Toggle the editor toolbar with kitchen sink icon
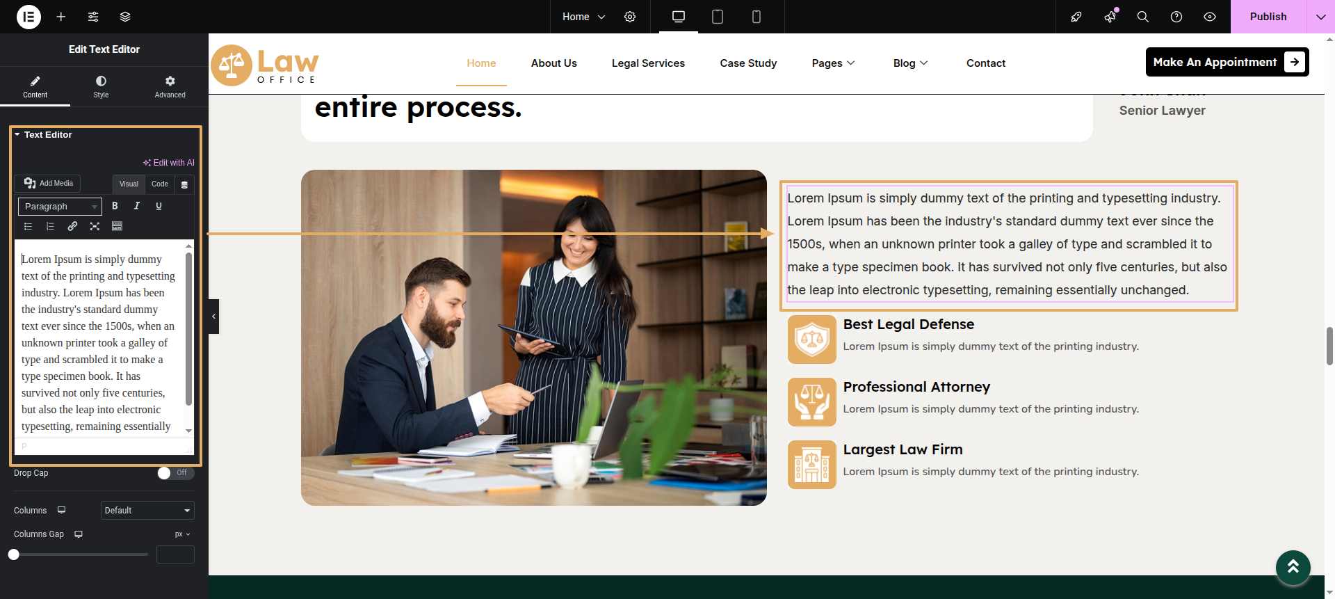The width and height of the screenshot is (1335, 599). 117,226
